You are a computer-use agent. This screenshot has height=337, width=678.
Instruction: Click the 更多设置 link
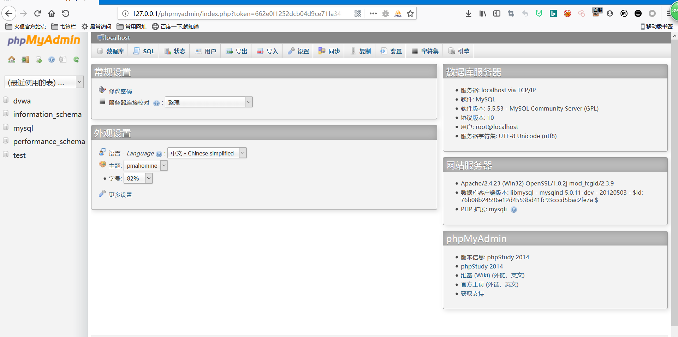coord(120,195)
